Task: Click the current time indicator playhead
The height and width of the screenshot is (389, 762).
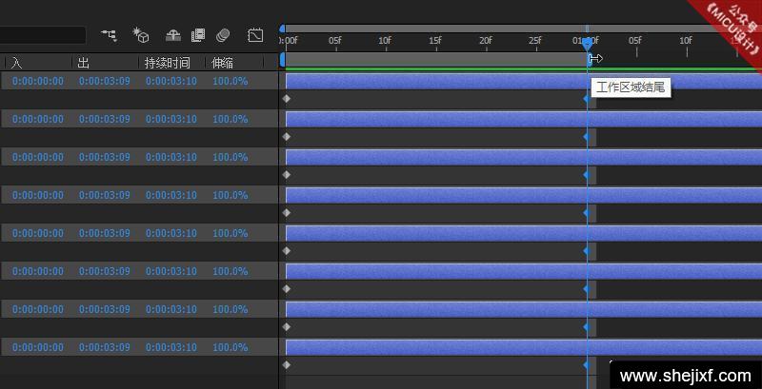Action: tap(587, 42)
